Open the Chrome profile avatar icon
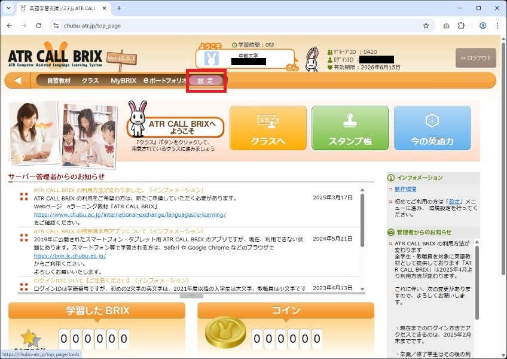 (482, 26)
